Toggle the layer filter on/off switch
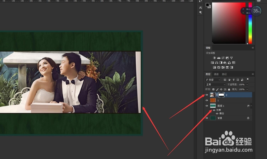267x159 pixels. click(248, 79)
